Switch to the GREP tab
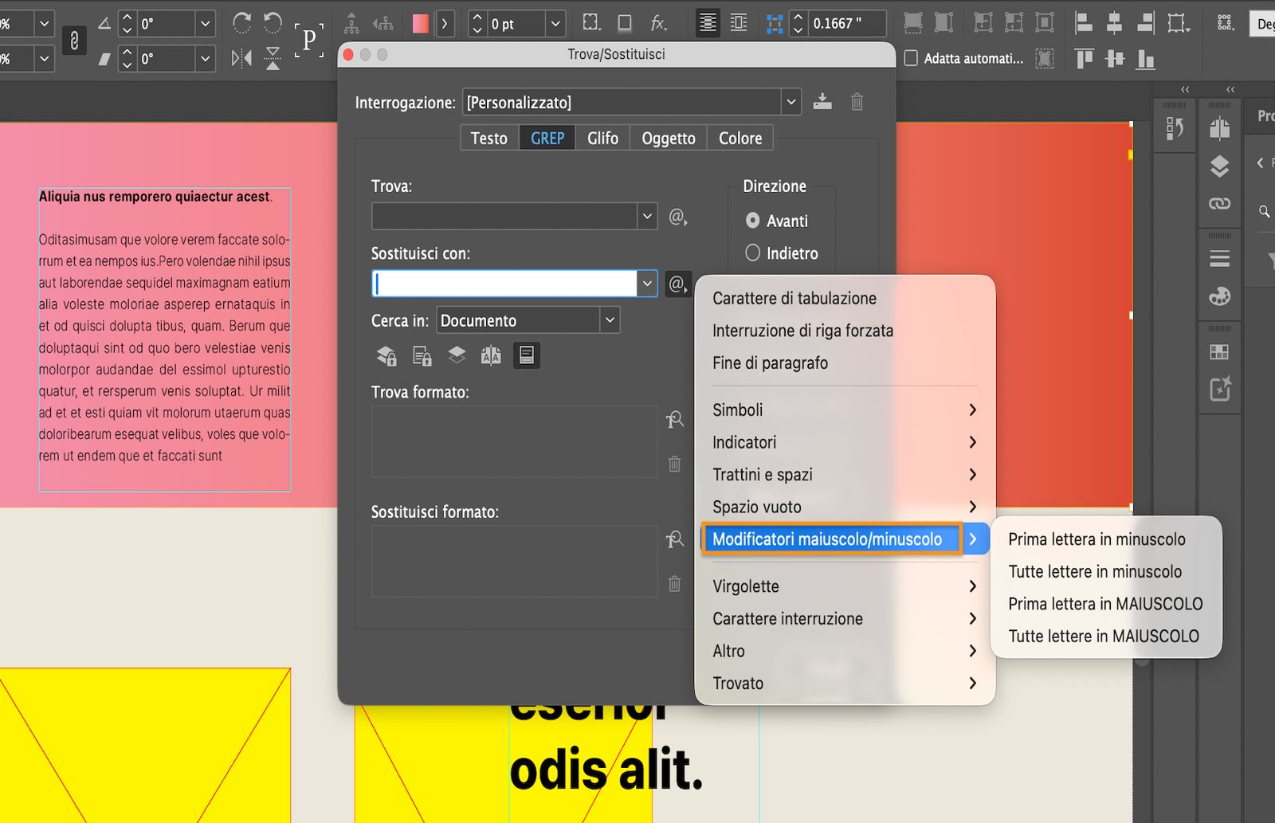 point(547,138)
